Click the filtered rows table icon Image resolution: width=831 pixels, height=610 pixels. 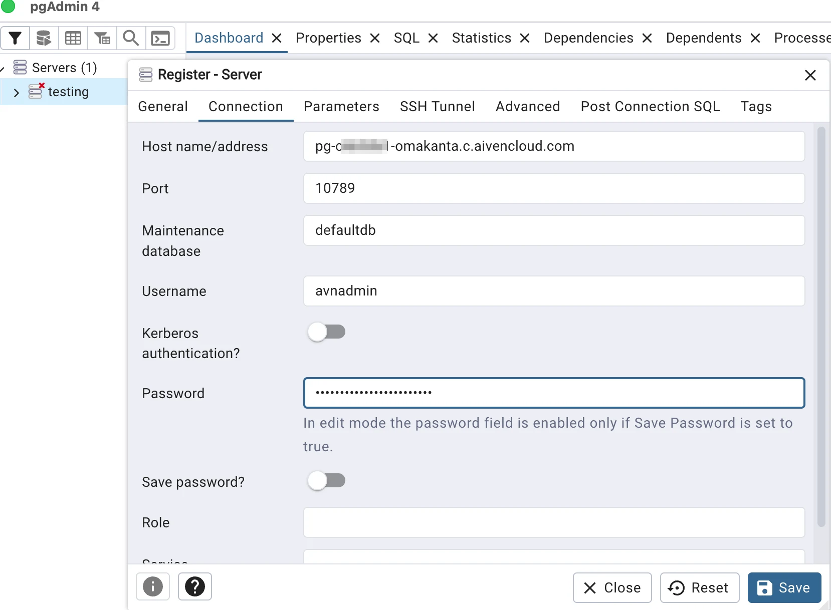[x=102, y=38]
